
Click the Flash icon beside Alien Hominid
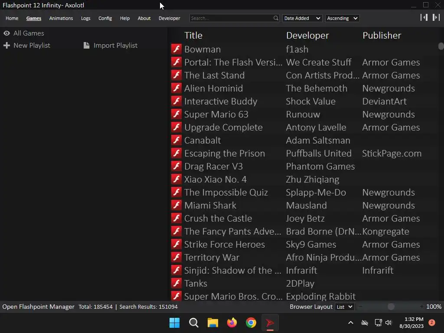coord(176,88)
